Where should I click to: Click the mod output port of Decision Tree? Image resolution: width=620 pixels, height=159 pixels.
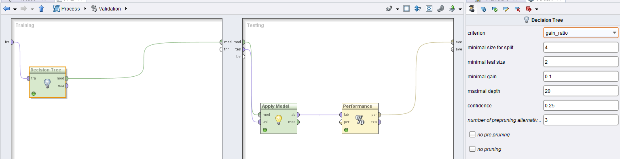(67, 78)
